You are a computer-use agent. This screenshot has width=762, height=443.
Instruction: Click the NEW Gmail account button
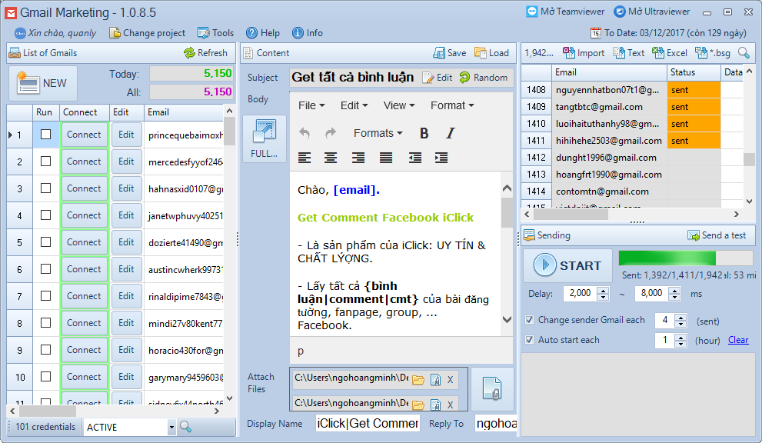tap(43, 83)
